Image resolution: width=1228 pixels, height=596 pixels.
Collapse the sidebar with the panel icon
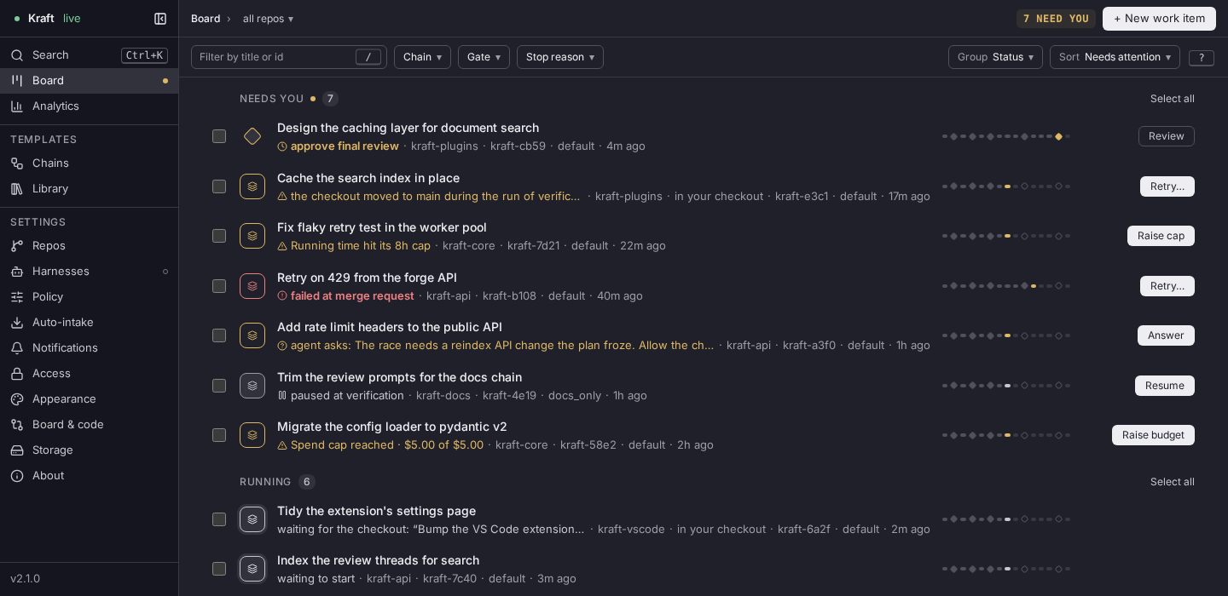(x=160, y=19)
